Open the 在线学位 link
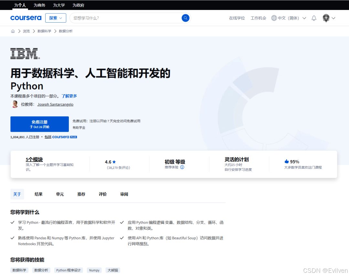 tap(237, 18)
